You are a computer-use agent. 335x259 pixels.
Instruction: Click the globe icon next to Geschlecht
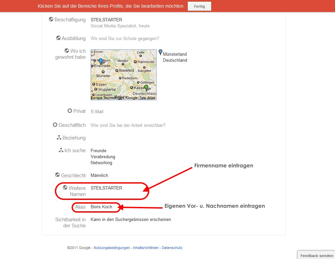tap(58, 175)
